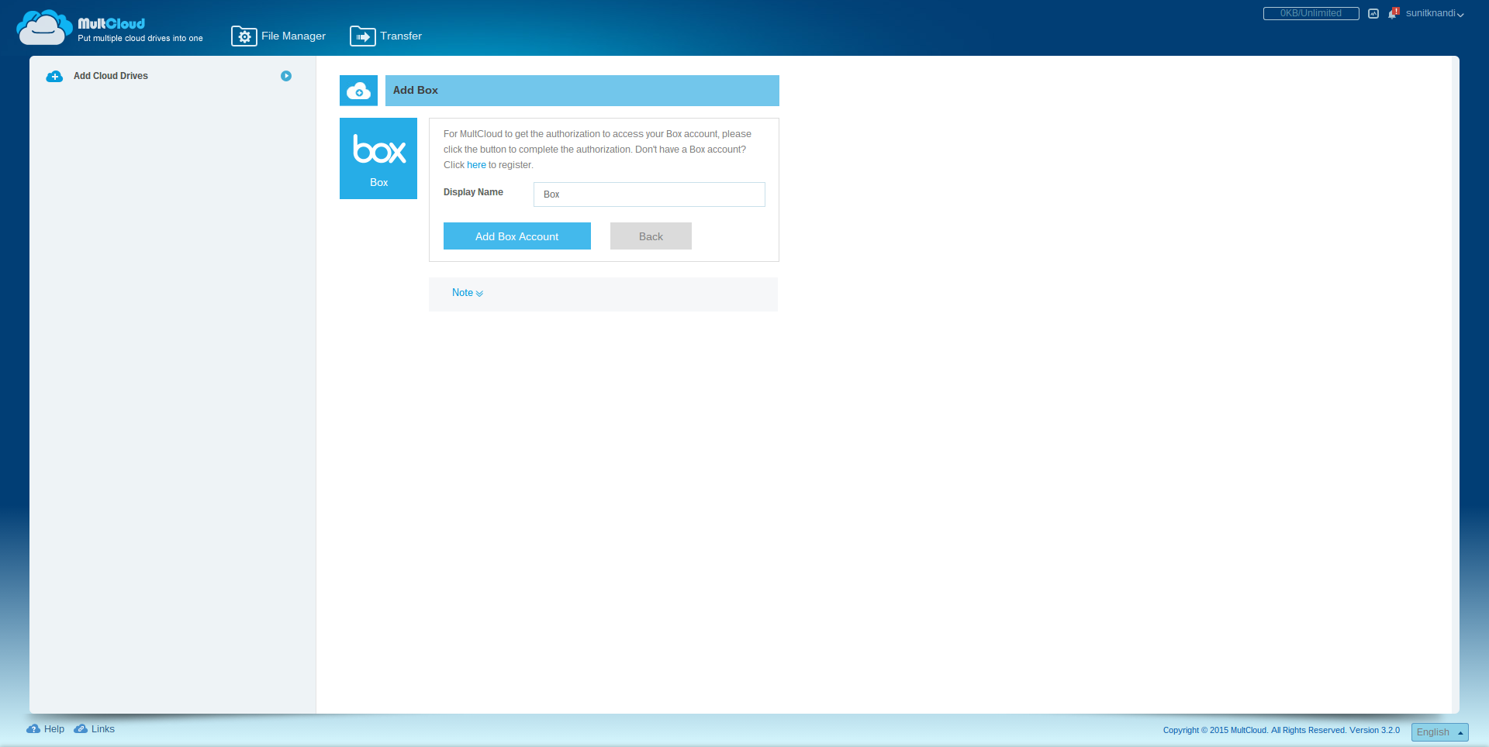Screen dimensions: 1489x747
Task: Open File Manager from the top bar
Action: coord(278,36)
